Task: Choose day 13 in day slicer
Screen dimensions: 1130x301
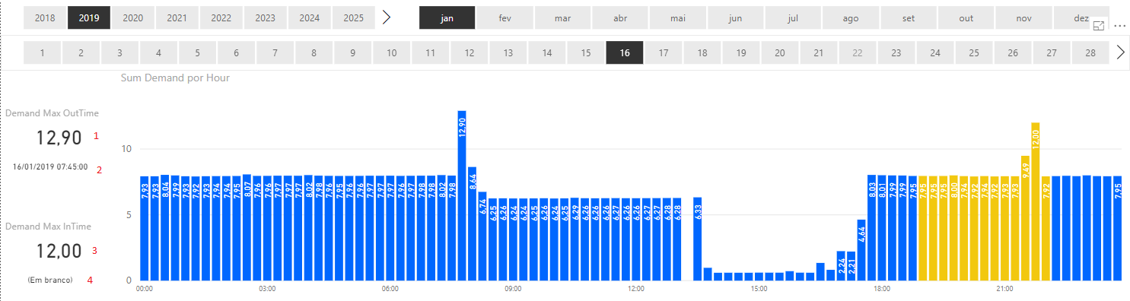Action: (x=508, y=52)
